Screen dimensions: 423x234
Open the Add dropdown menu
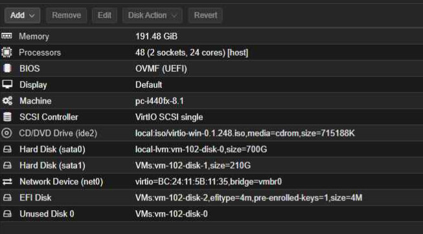(23, 16)
